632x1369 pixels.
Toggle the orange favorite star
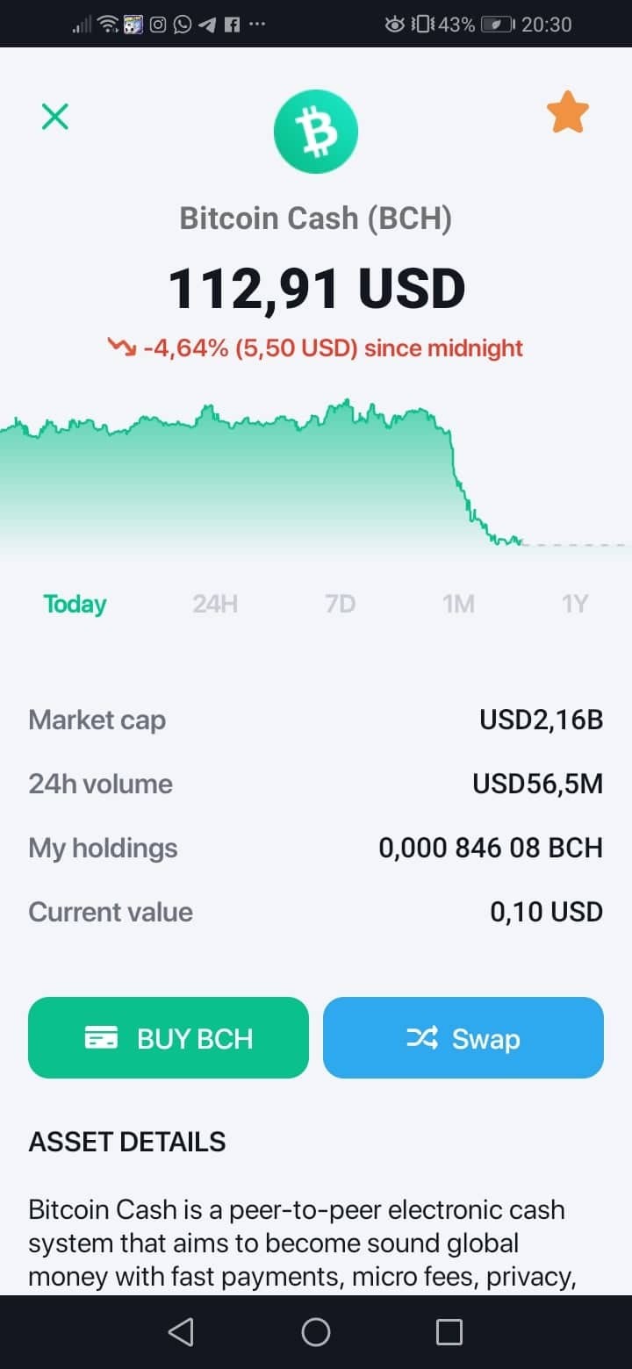tap(568, 112)
